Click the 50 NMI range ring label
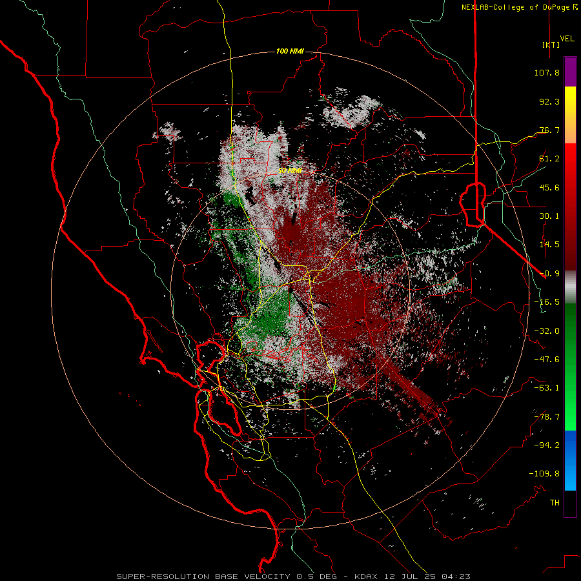 (290, 171)
